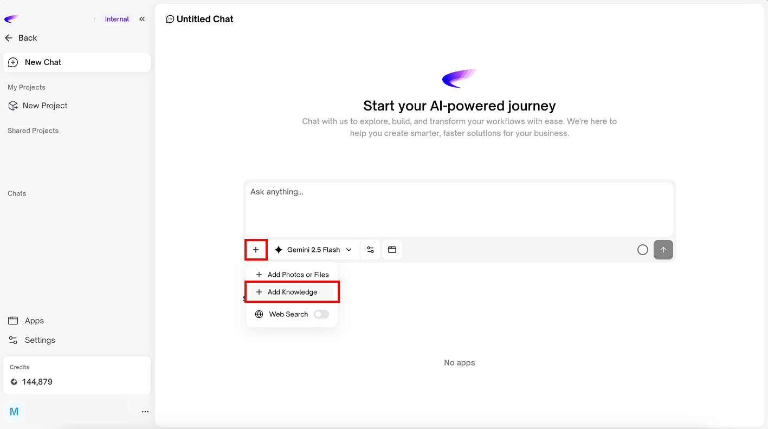Image resolution: width=768 pixels, height=429 pixels.
Task: Select Add Photos or Files
Action: click(292, 275)
